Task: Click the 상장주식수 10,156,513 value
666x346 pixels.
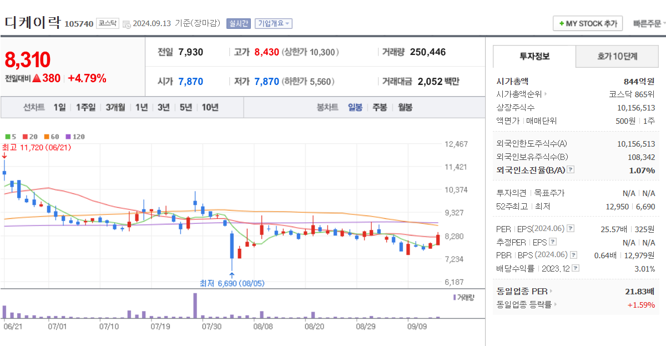Action: [x=636, y=107]
